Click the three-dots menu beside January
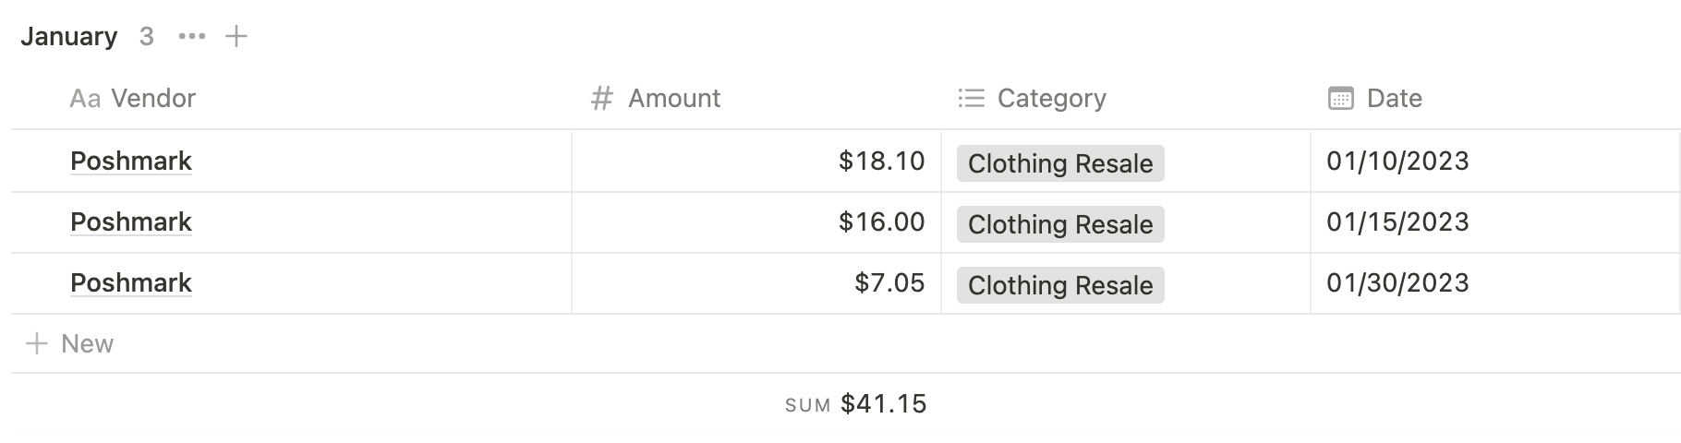 [x=192, y=37]
